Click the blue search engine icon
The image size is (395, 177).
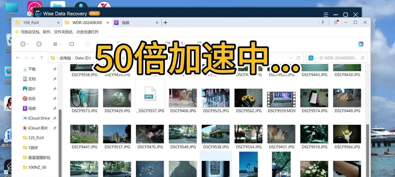[x=311, y=58]
